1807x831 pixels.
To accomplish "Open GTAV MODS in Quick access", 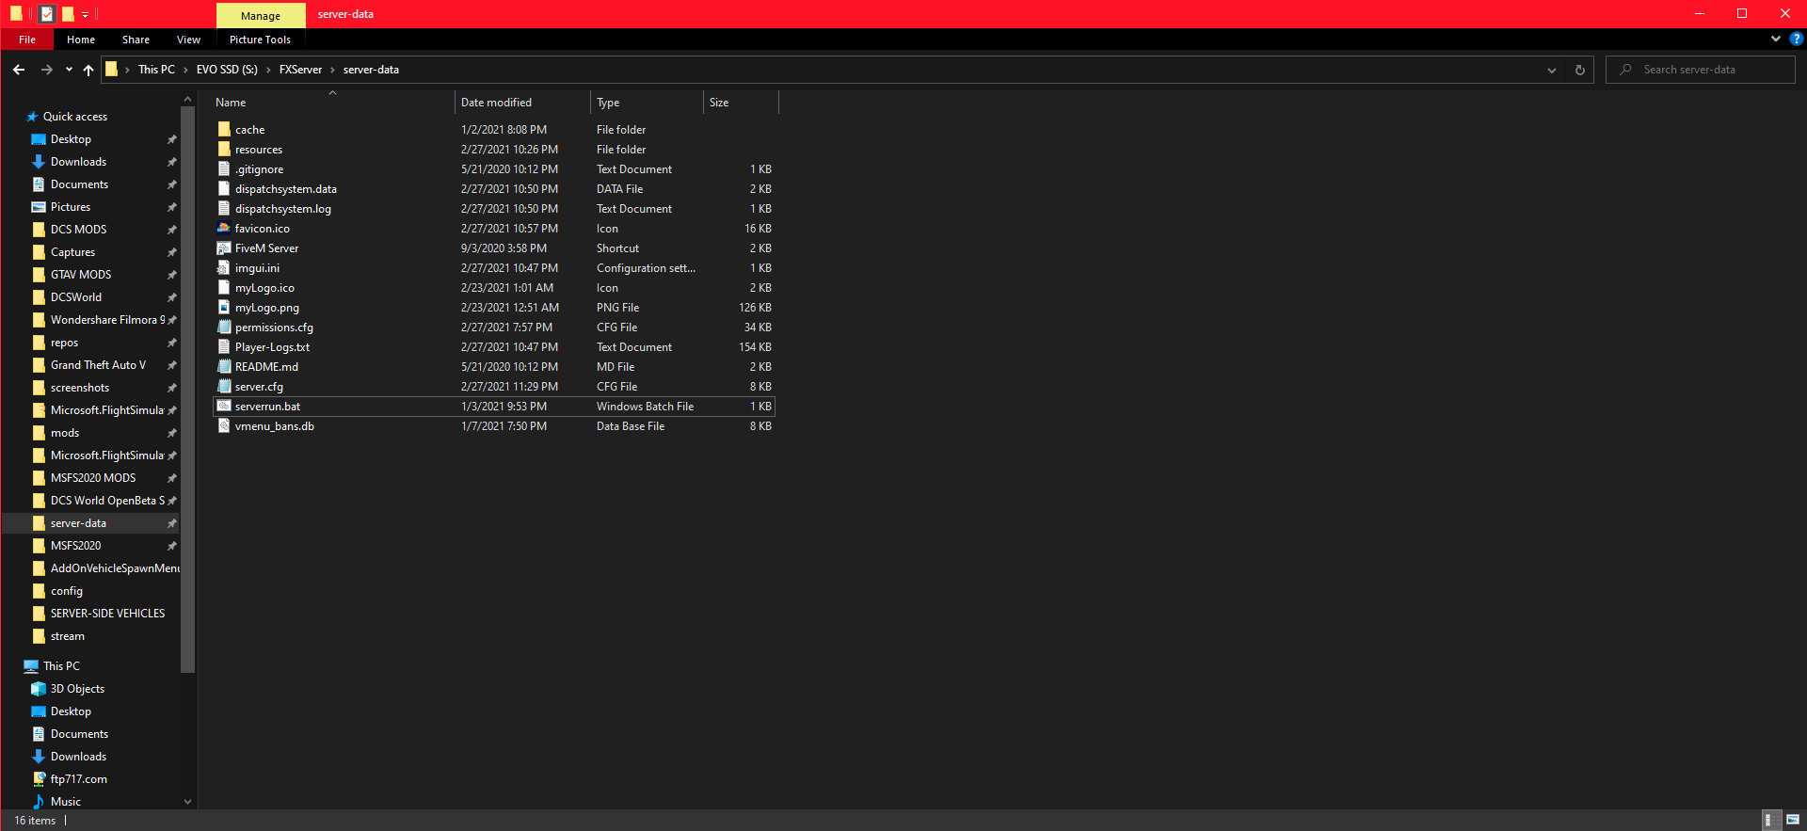I will coord(81,275).
